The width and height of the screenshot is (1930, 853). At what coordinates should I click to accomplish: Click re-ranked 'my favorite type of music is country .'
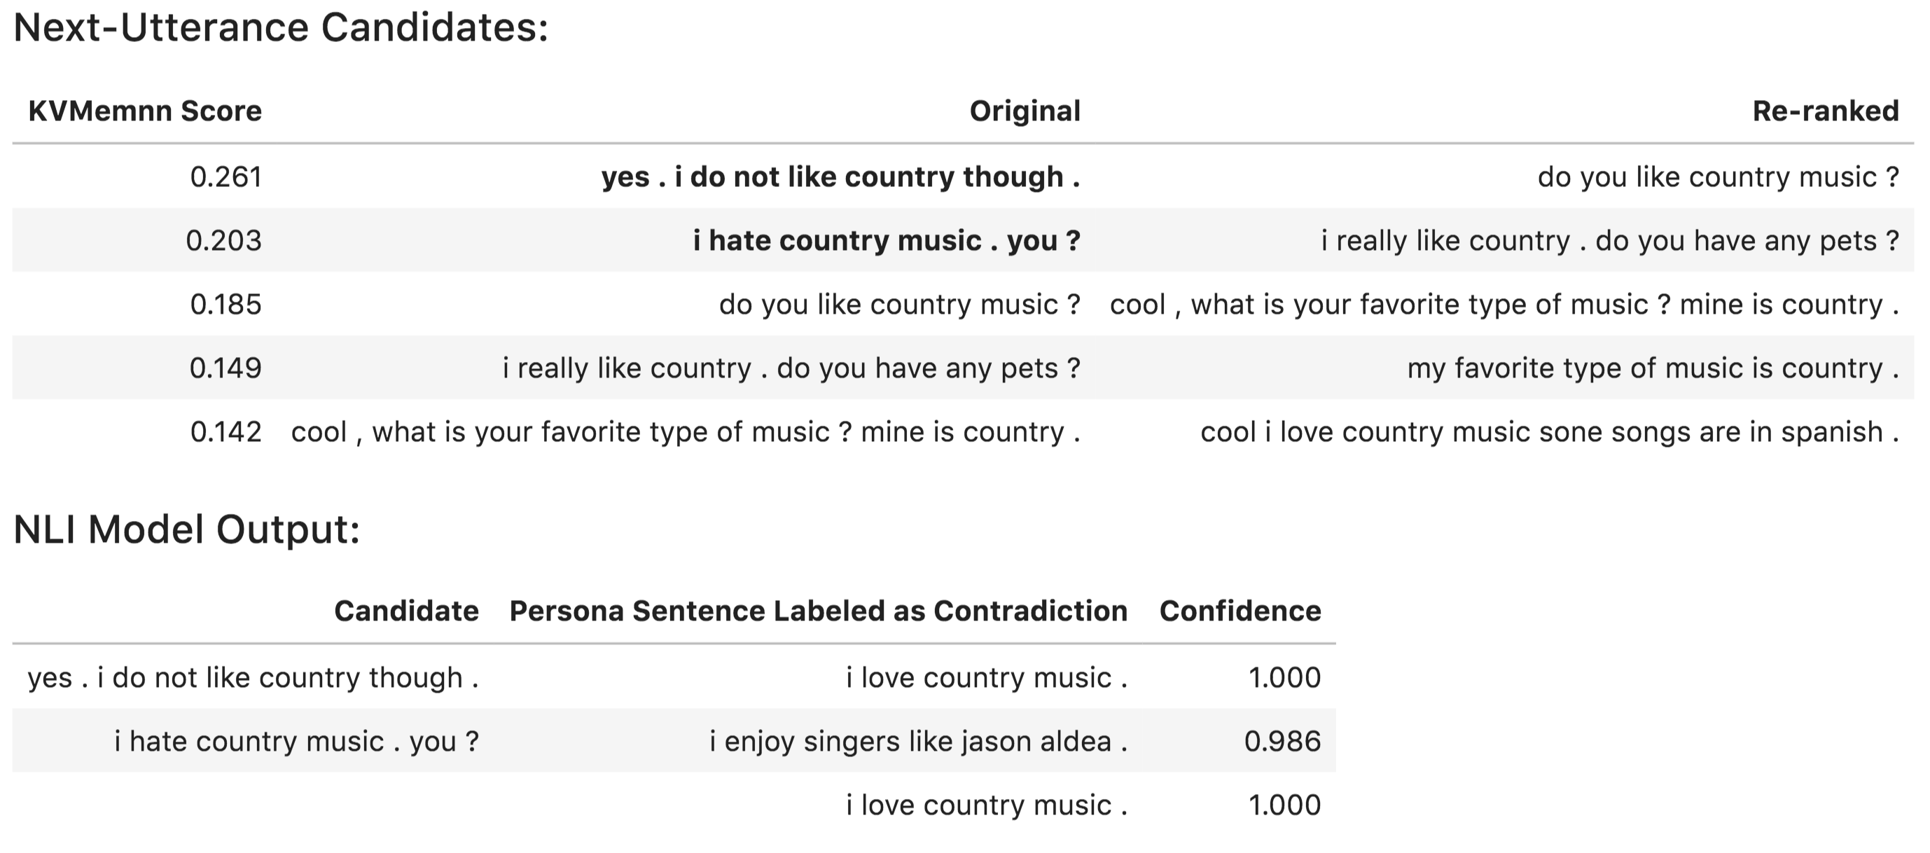pyautogui.click(x=1653, y=368)
